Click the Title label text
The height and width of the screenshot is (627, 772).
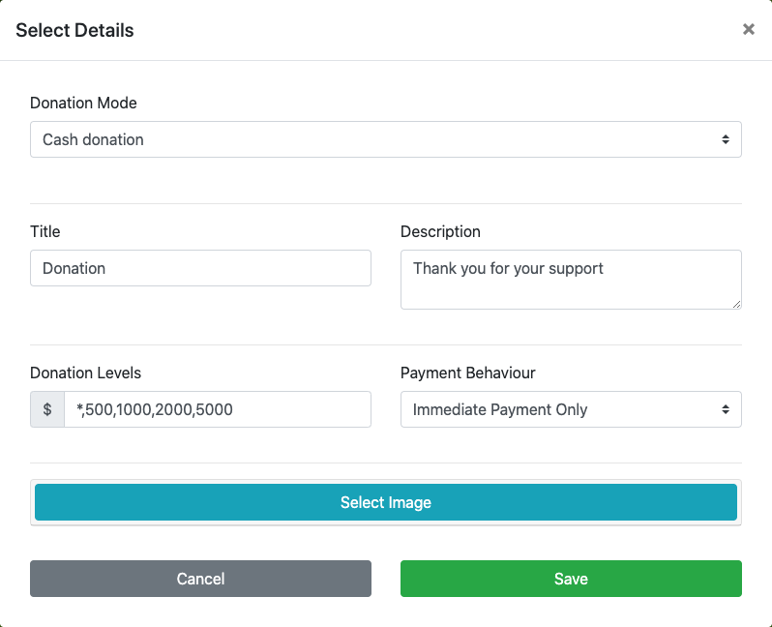pyautogui.click(x=45, y=231)
